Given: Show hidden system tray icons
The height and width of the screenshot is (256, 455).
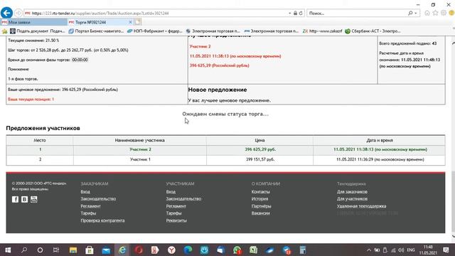Looking at the screenshot, I should (x=369, y=250).
